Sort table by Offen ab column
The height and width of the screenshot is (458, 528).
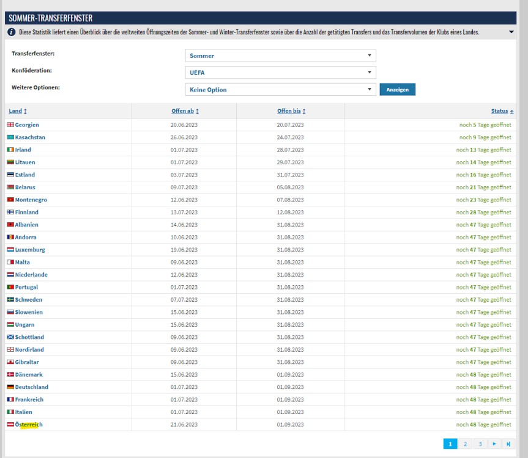click(185, 111)
